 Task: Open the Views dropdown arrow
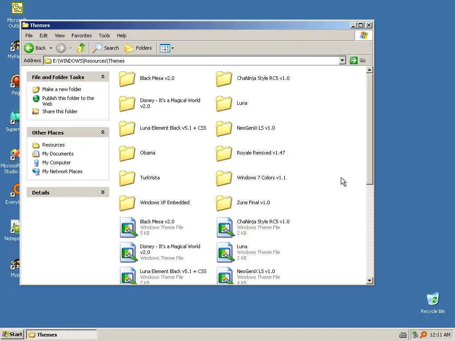click(173, 48)
